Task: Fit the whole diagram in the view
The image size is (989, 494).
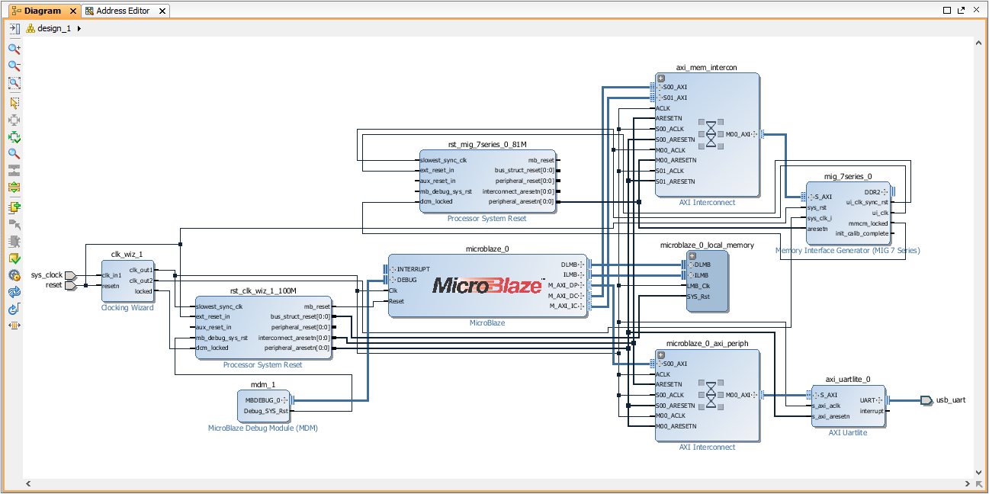Action: (x=14, y=83)
